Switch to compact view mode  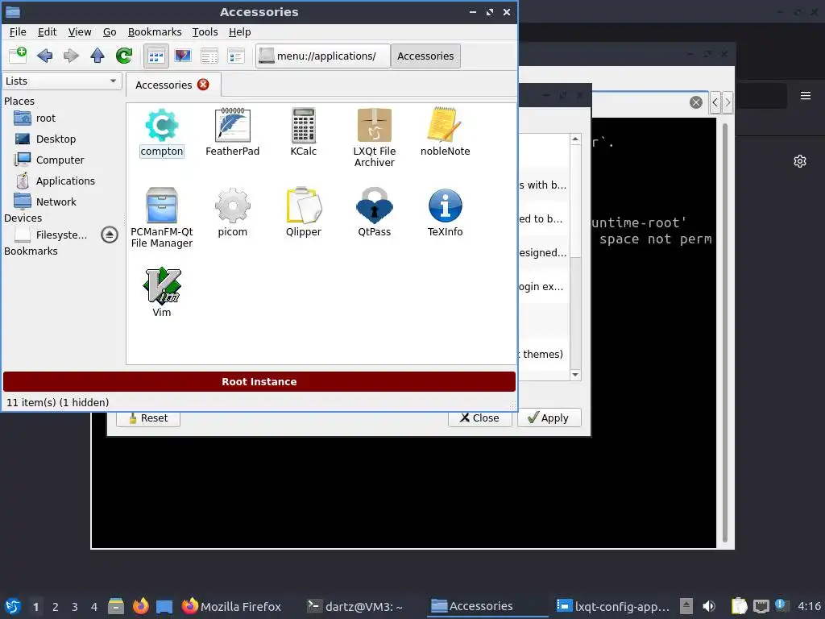pos(236,56)
